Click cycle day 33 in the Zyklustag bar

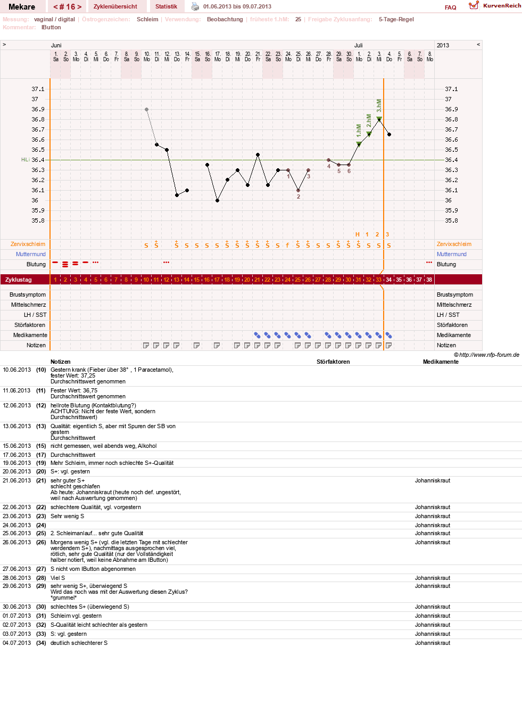(379, 280)
